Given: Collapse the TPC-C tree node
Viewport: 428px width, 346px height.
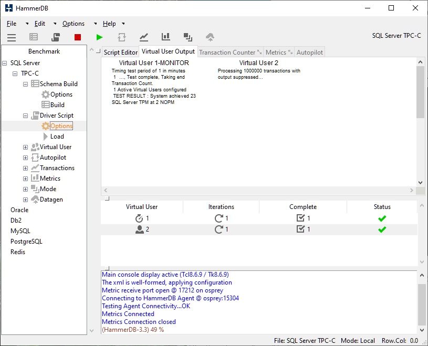Looking at the screenshot, I should (15, 74).
